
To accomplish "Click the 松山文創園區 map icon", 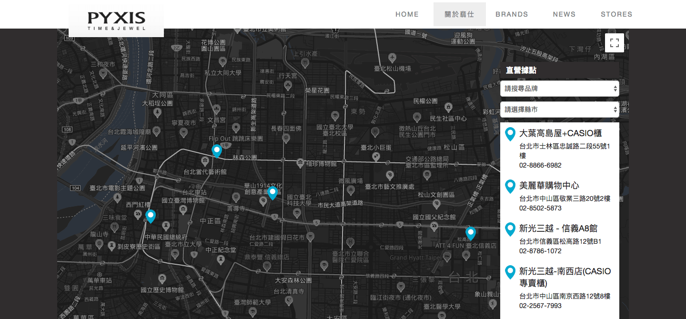I will pos(436,204).
